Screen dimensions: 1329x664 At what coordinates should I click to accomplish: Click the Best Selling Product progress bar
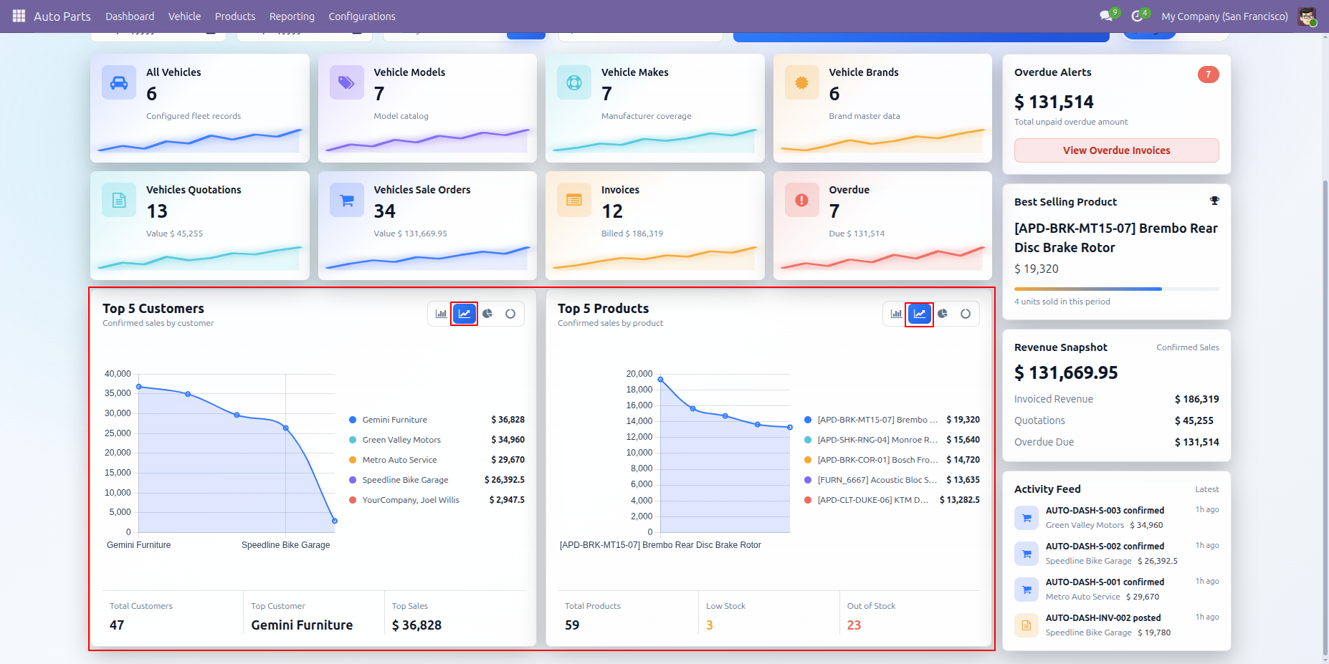[1116, 289]
